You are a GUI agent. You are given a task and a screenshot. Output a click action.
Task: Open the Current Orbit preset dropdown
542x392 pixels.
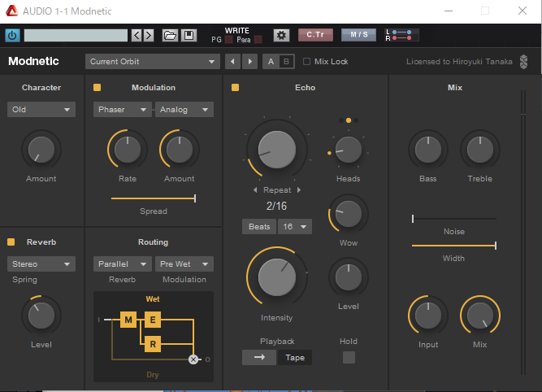point(153,62)
